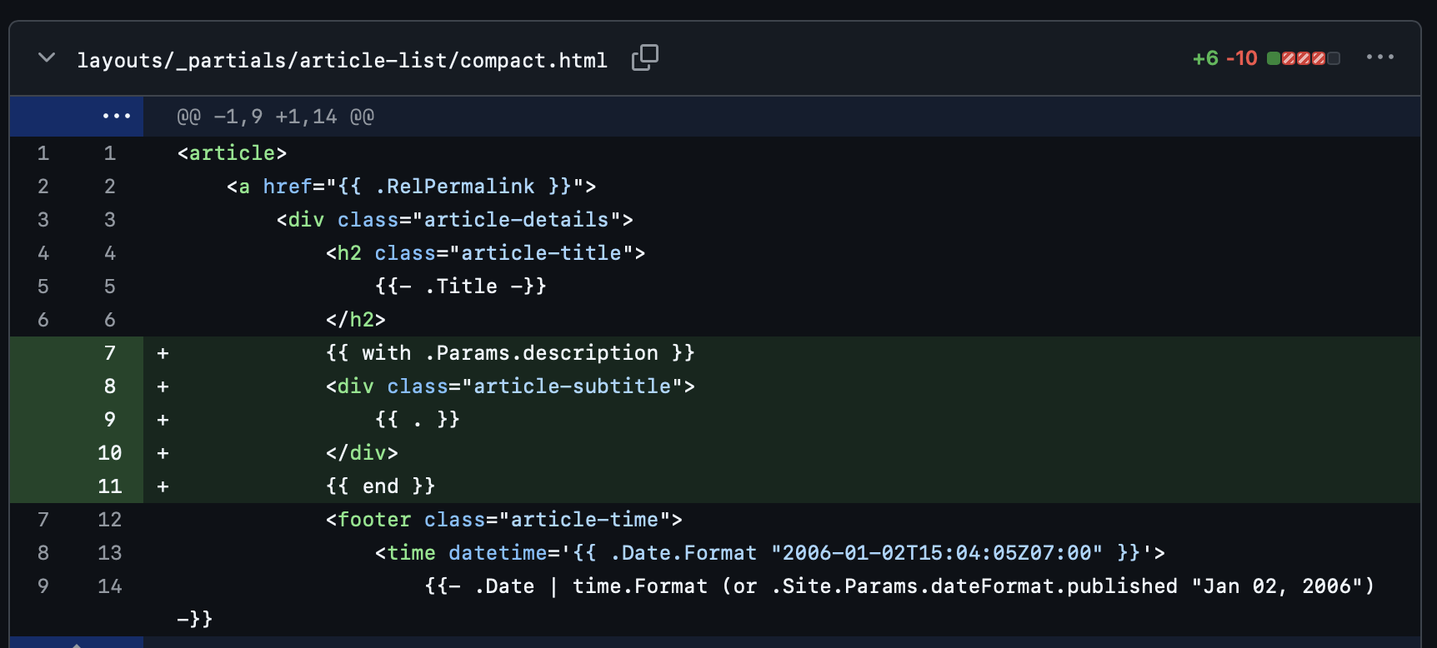Click new line number 14
This screenshot has width=1437, height=648.
pyautogui.click(x=109, y=586)
